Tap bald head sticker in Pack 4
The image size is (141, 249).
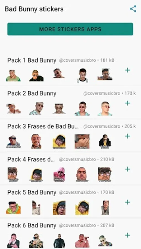(82, 174)
